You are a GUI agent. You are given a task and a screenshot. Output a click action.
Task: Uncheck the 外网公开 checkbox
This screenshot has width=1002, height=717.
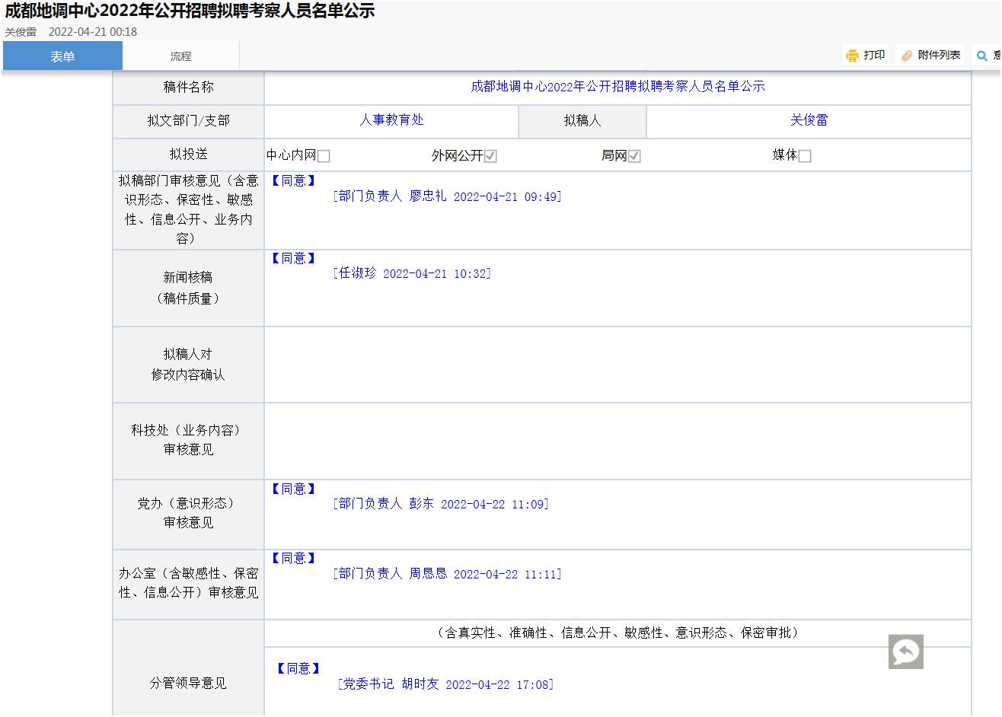coord(490,156)
